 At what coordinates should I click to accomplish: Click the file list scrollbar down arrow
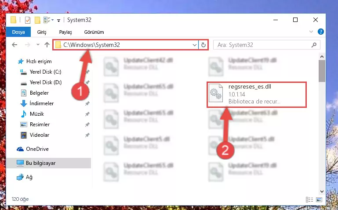(x=322, y=191)
